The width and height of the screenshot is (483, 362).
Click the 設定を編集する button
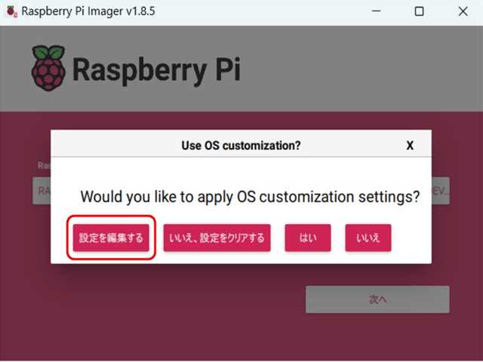tap(111, 238)
